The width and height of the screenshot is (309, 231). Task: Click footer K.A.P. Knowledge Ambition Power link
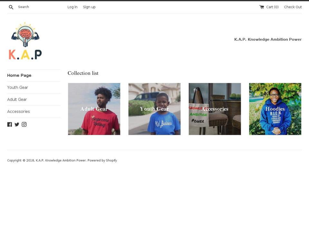(x=61, y=160)
